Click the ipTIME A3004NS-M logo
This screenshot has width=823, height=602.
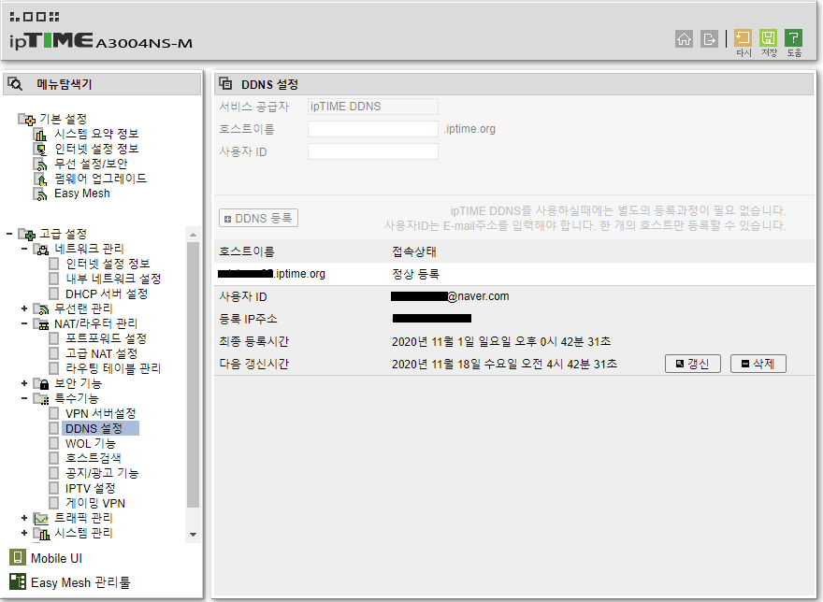click(x=101, y=40)
